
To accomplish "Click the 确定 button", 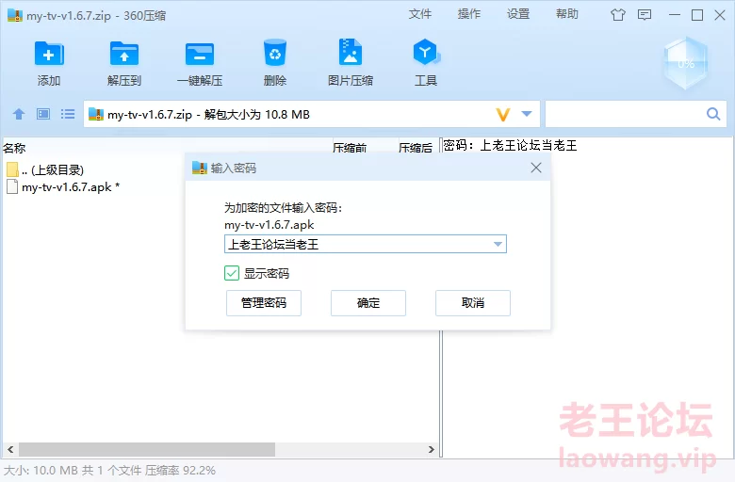I will 367,303.
